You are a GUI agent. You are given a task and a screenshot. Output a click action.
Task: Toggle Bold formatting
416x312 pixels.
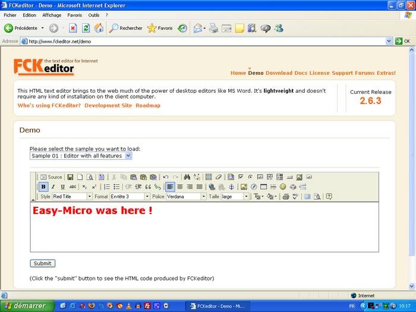[43, 187]
